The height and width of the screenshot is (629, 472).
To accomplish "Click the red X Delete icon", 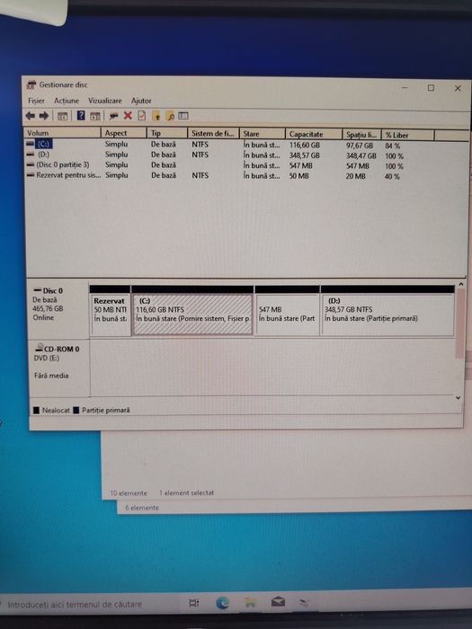I will (128, 116).
